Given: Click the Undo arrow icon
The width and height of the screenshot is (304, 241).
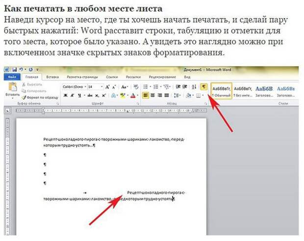Looking at the screenshot, I should (21, 70).
